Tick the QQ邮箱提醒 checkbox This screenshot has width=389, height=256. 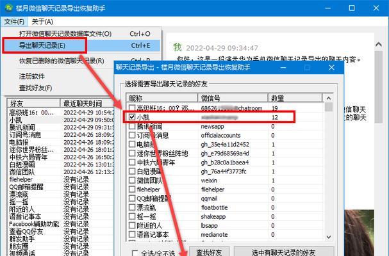point(132,198)
